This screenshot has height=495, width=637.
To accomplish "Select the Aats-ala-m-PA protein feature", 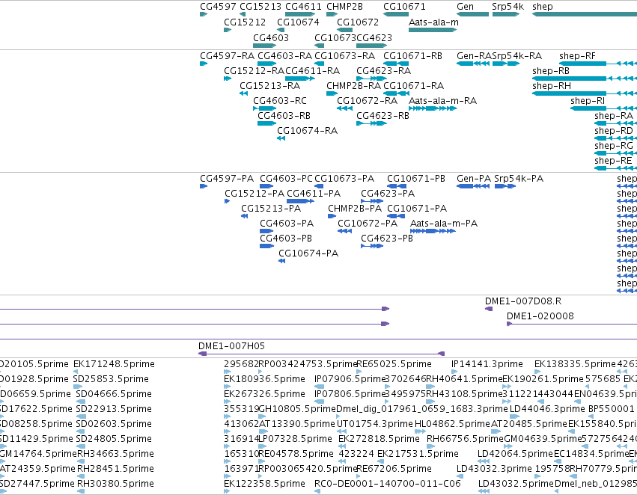I will [433, 231].
